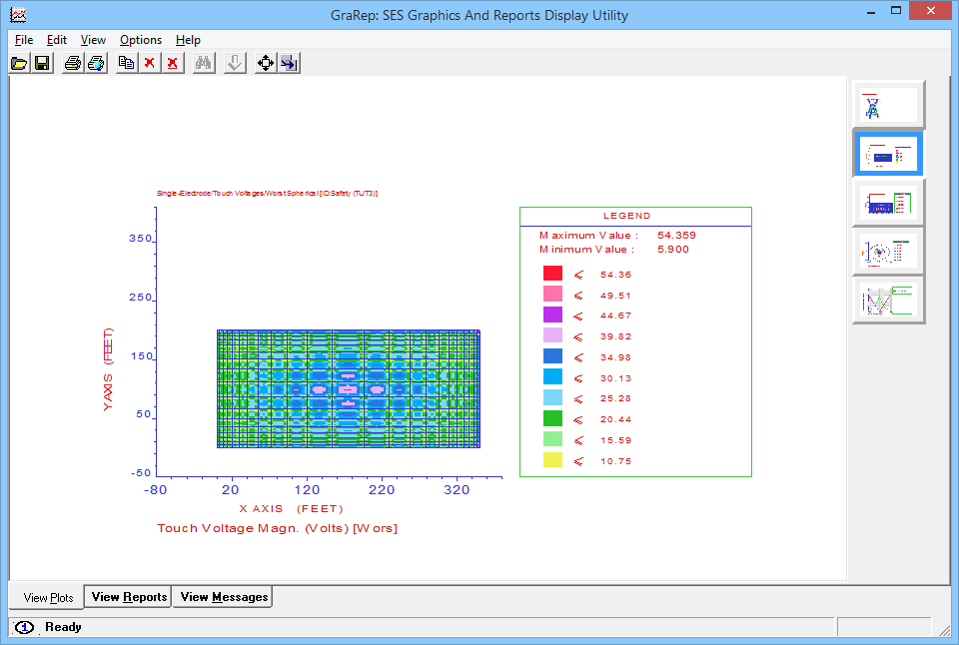Click the red 54.36 legend swatch

pos(552,274)
